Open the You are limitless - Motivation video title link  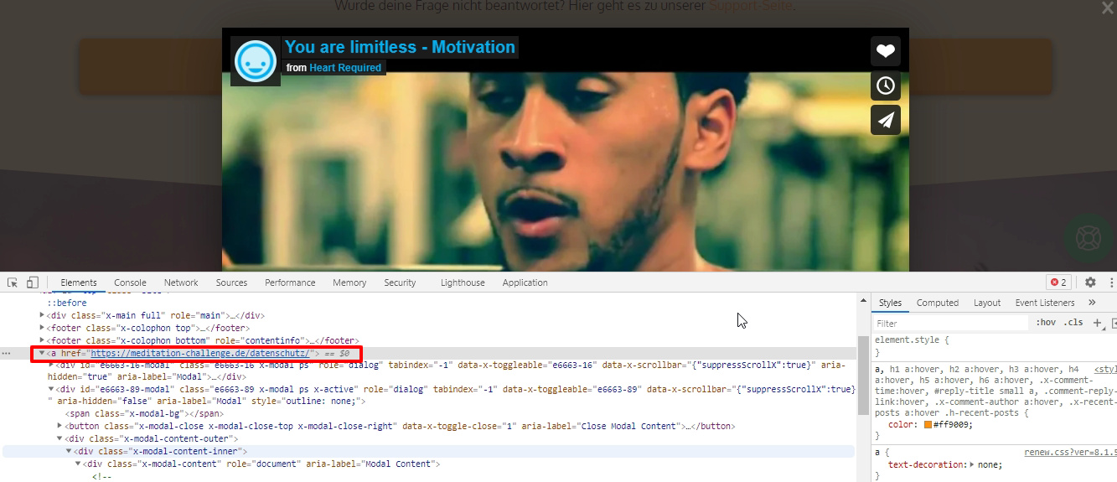pos(401,47)
